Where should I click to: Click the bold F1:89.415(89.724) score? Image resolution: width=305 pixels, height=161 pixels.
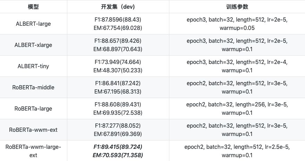[117, 147]
